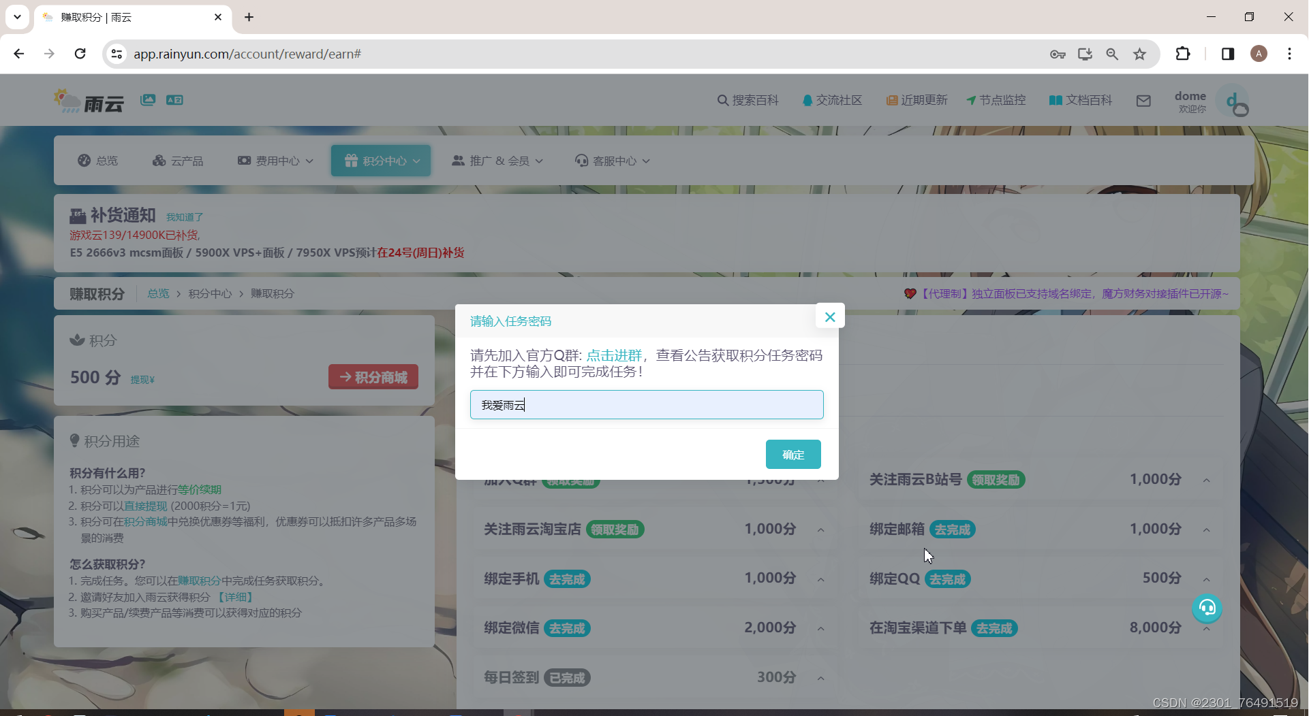Collapse the 每日签到 task row
The height and width of the screenshot is (716, 1309).
click(821, 679)
